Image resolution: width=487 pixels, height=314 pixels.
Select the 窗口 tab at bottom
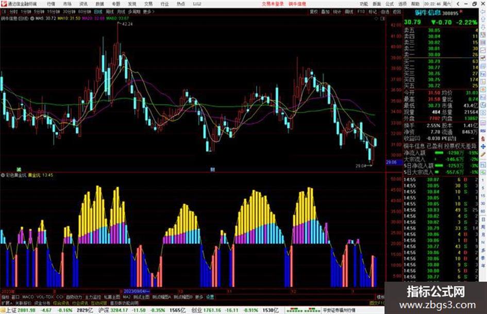pyautogui.click(x=15, y=297)
